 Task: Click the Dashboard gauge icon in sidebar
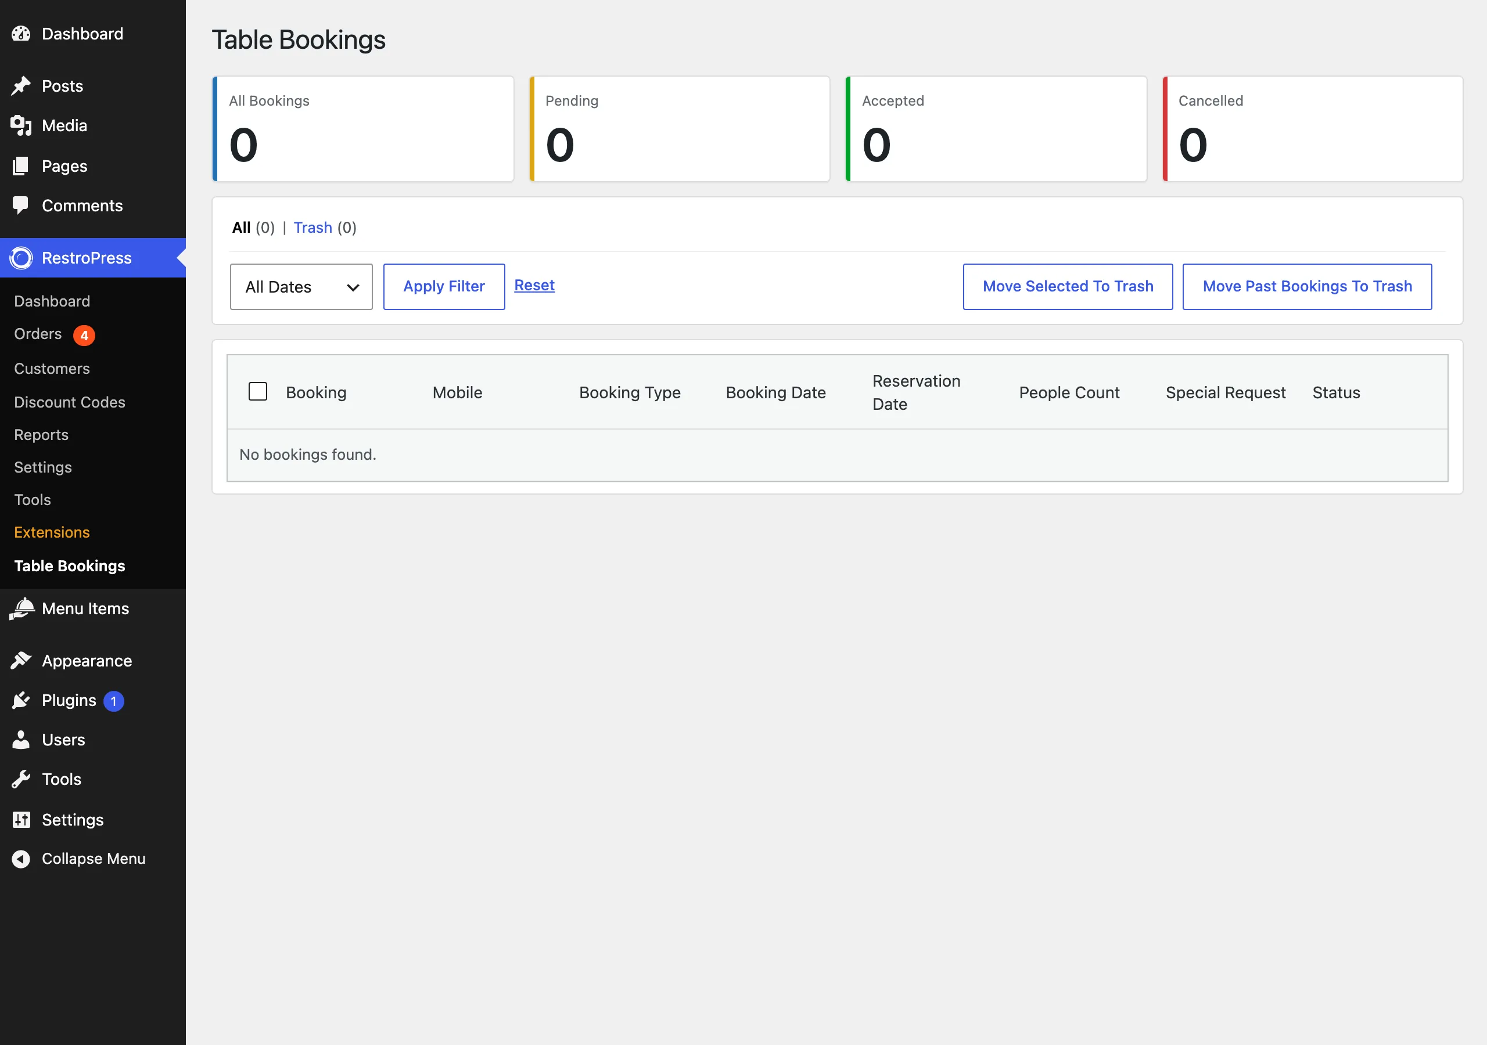(21, 34)
